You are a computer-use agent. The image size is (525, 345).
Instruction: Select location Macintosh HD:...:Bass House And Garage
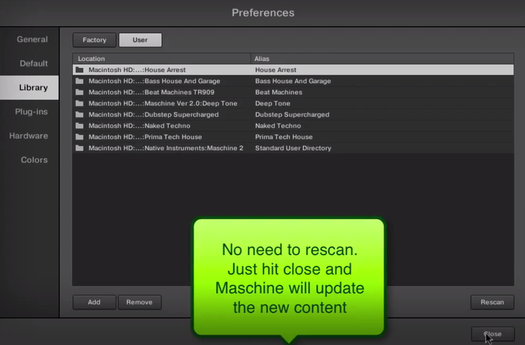click(x=154, y=81)
